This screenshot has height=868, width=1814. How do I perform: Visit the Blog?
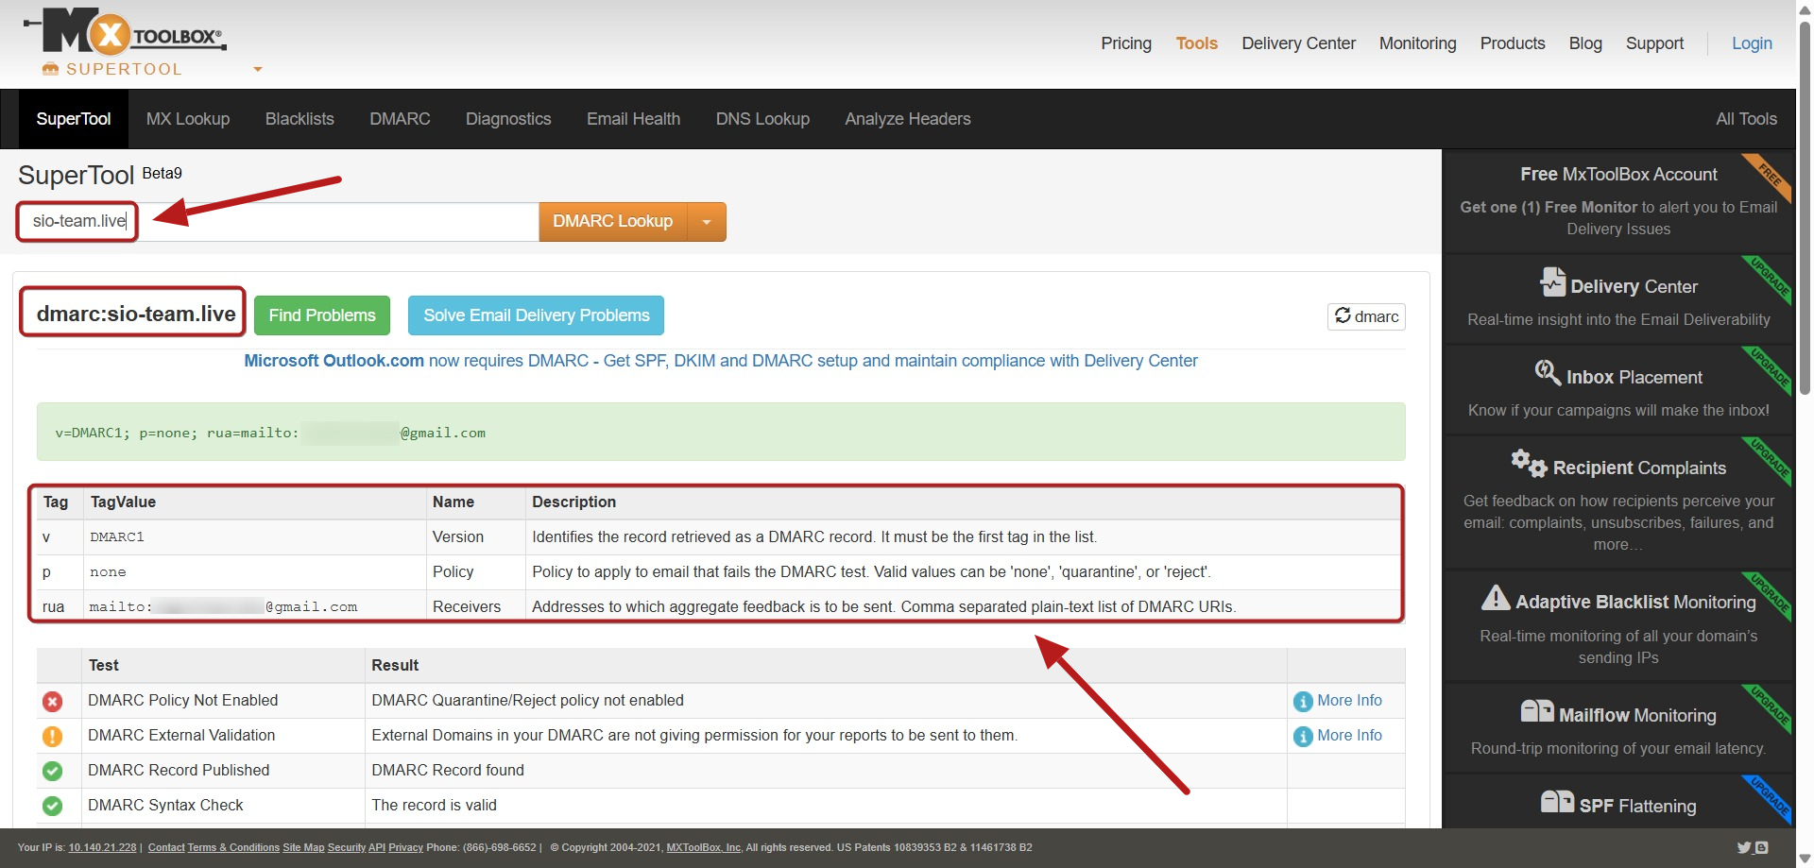point(1585,43)
